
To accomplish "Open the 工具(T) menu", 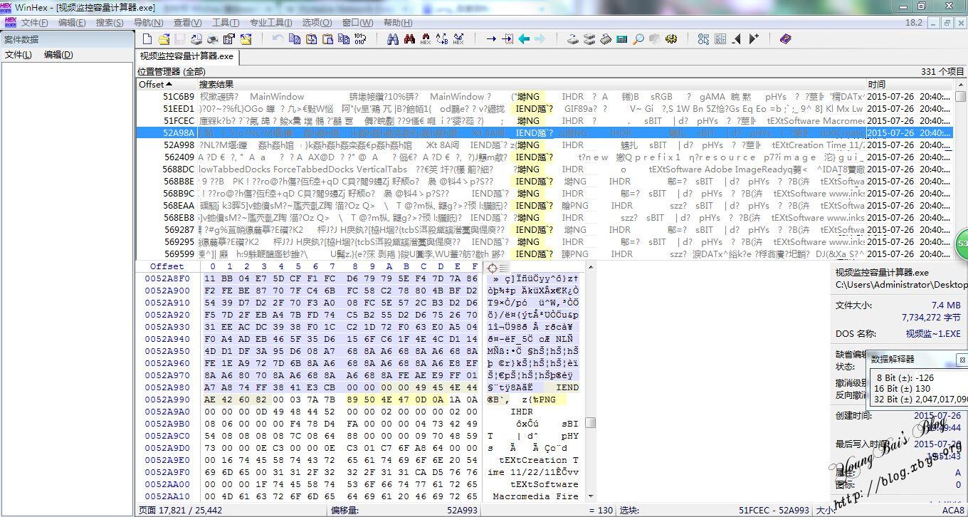I will [x=226, y=23].
